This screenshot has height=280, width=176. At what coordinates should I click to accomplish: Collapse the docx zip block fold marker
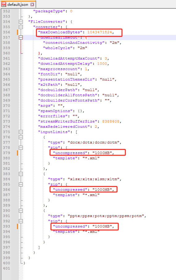tap(21, 148)
